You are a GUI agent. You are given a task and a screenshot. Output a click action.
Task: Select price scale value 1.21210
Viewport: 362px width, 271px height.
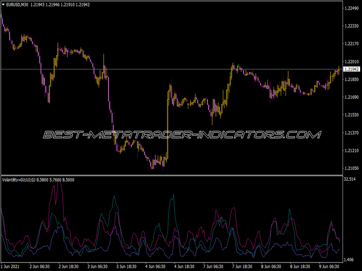pyautogui.click(x=352, y=150)
